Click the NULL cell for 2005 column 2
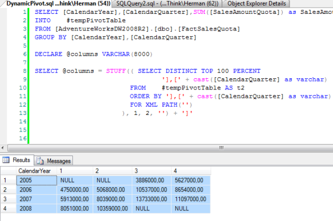This screenshot has height=221, width=333. [112, 180]
